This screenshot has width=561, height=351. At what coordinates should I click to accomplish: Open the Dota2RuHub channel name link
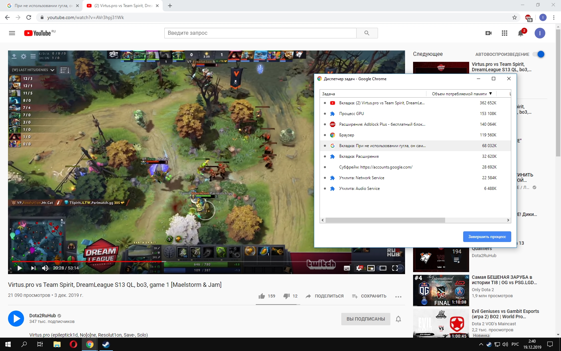[42, 316]
